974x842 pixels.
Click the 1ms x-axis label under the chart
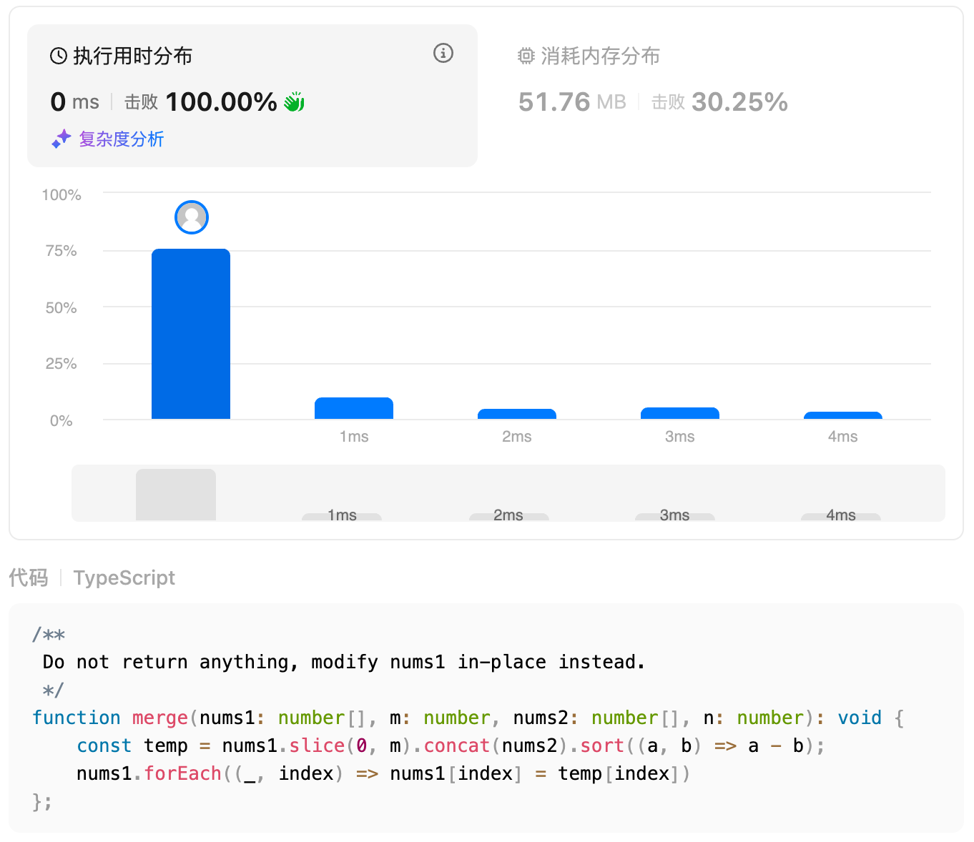(354, 437)
